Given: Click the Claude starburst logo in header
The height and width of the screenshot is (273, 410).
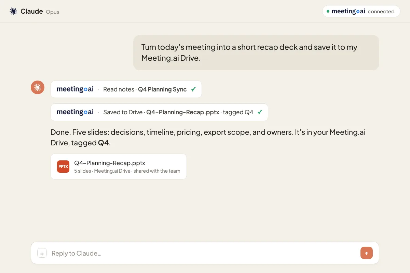Looking at the screenshot, I should pyautogui.click(x=13, y=11).
